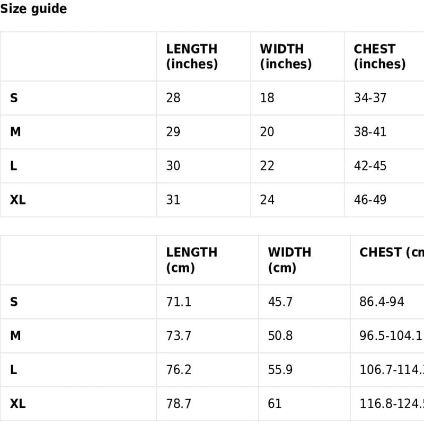Click the 55.9 width cell
Viewport: 424px width, 424px height.
tap(280, 370)
